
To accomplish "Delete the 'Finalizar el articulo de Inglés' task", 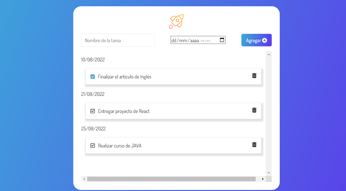I will click(x=254, y=76).
